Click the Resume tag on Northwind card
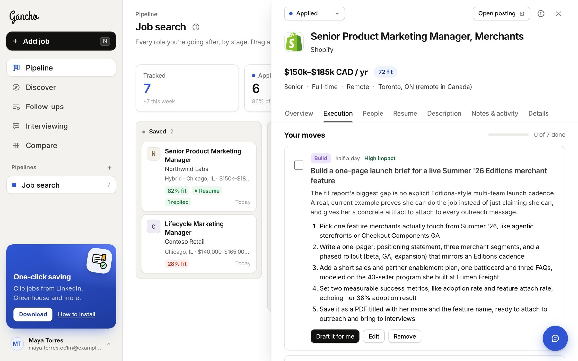Image resolution: width=578 pixels, height=361 pixels. tap(207, 191)
